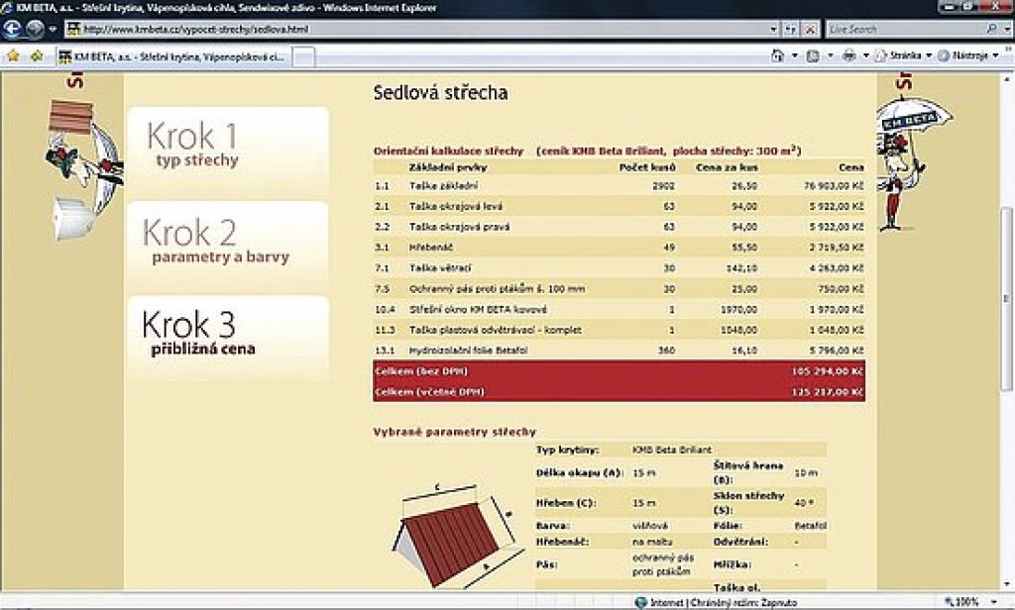
Task: Open the Nástroje menu
Action: tap(969, 55)
